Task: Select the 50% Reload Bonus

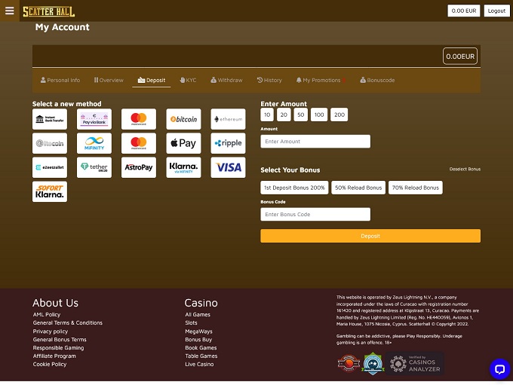Action: click(358, 188)
